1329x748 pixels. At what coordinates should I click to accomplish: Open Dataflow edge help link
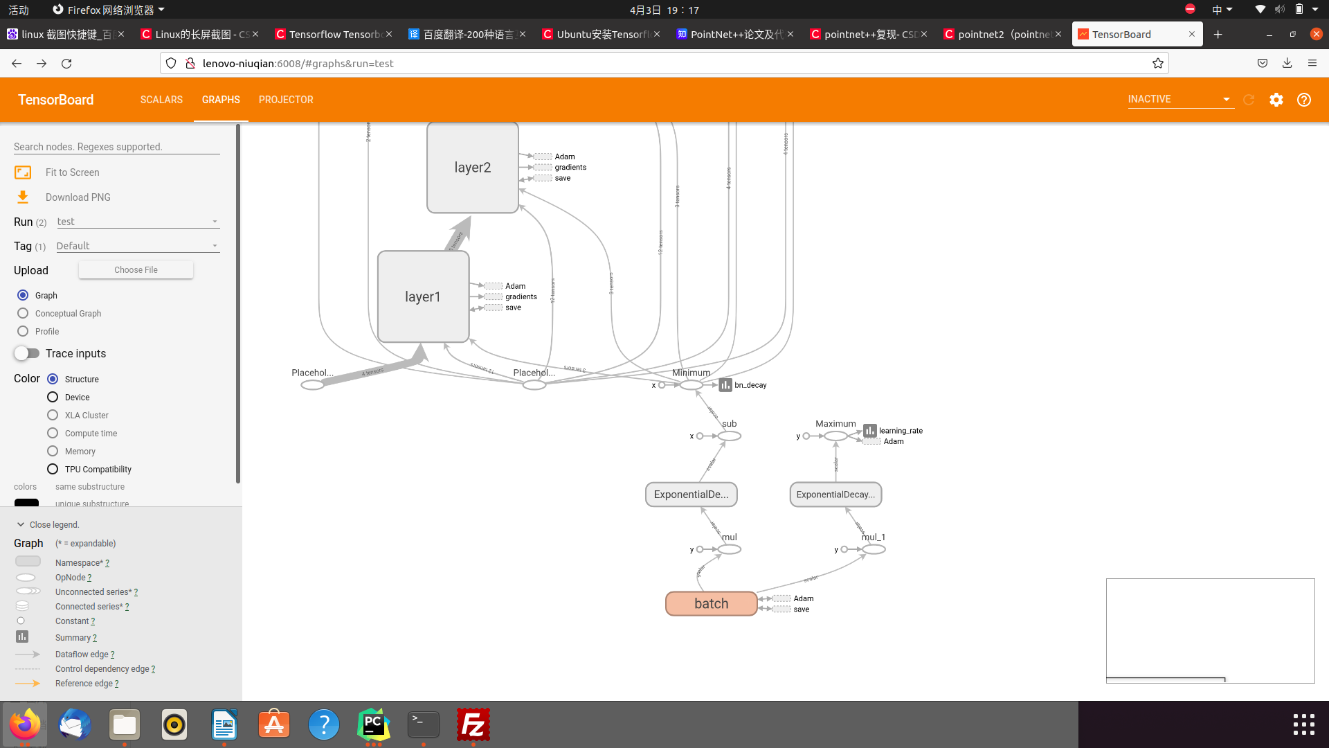tap(112, 654)
